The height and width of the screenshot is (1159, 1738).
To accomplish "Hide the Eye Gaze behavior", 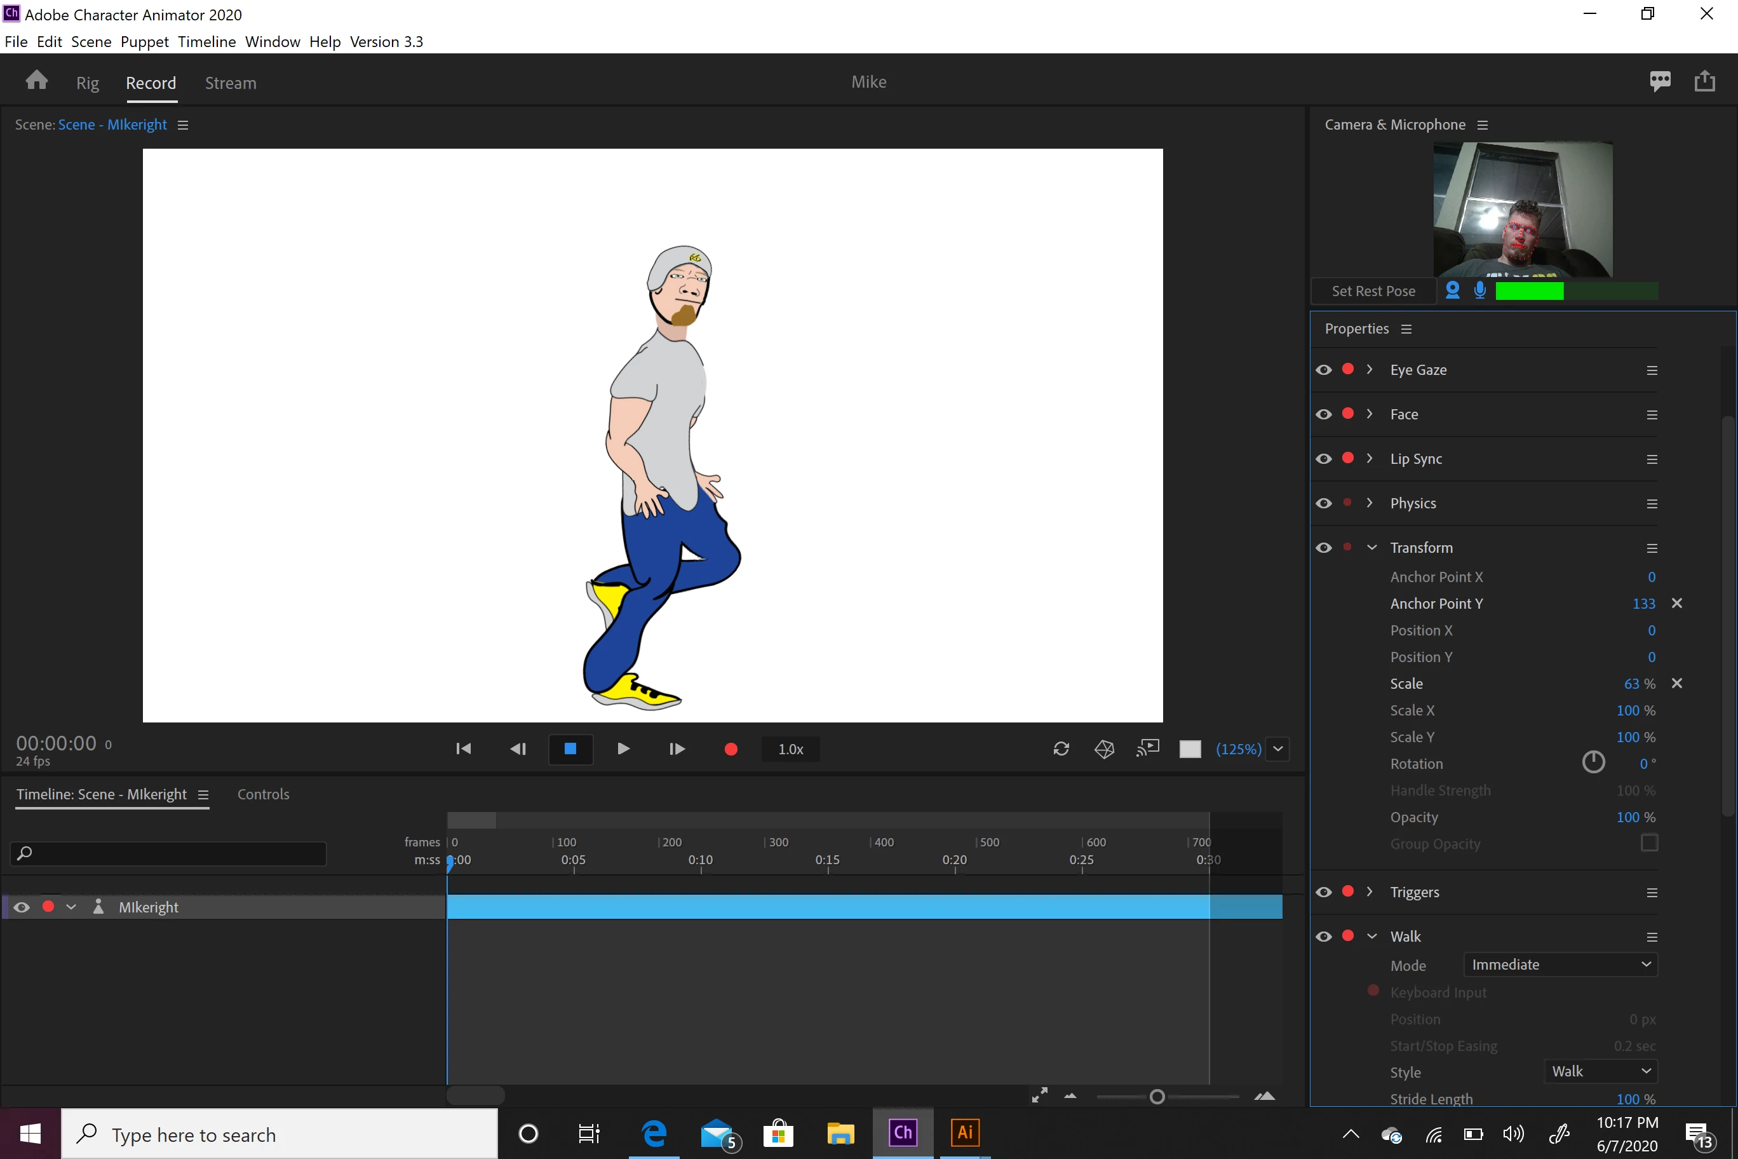I will click(x=1323, y=370).
